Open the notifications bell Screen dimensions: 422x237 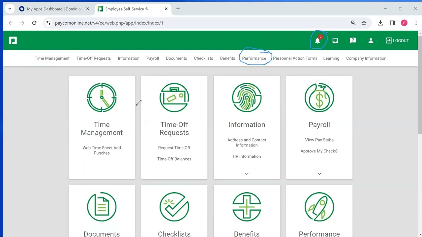coord(317,40)
